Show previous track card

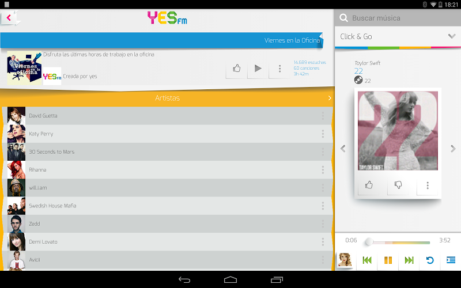(x=343, y=149)
